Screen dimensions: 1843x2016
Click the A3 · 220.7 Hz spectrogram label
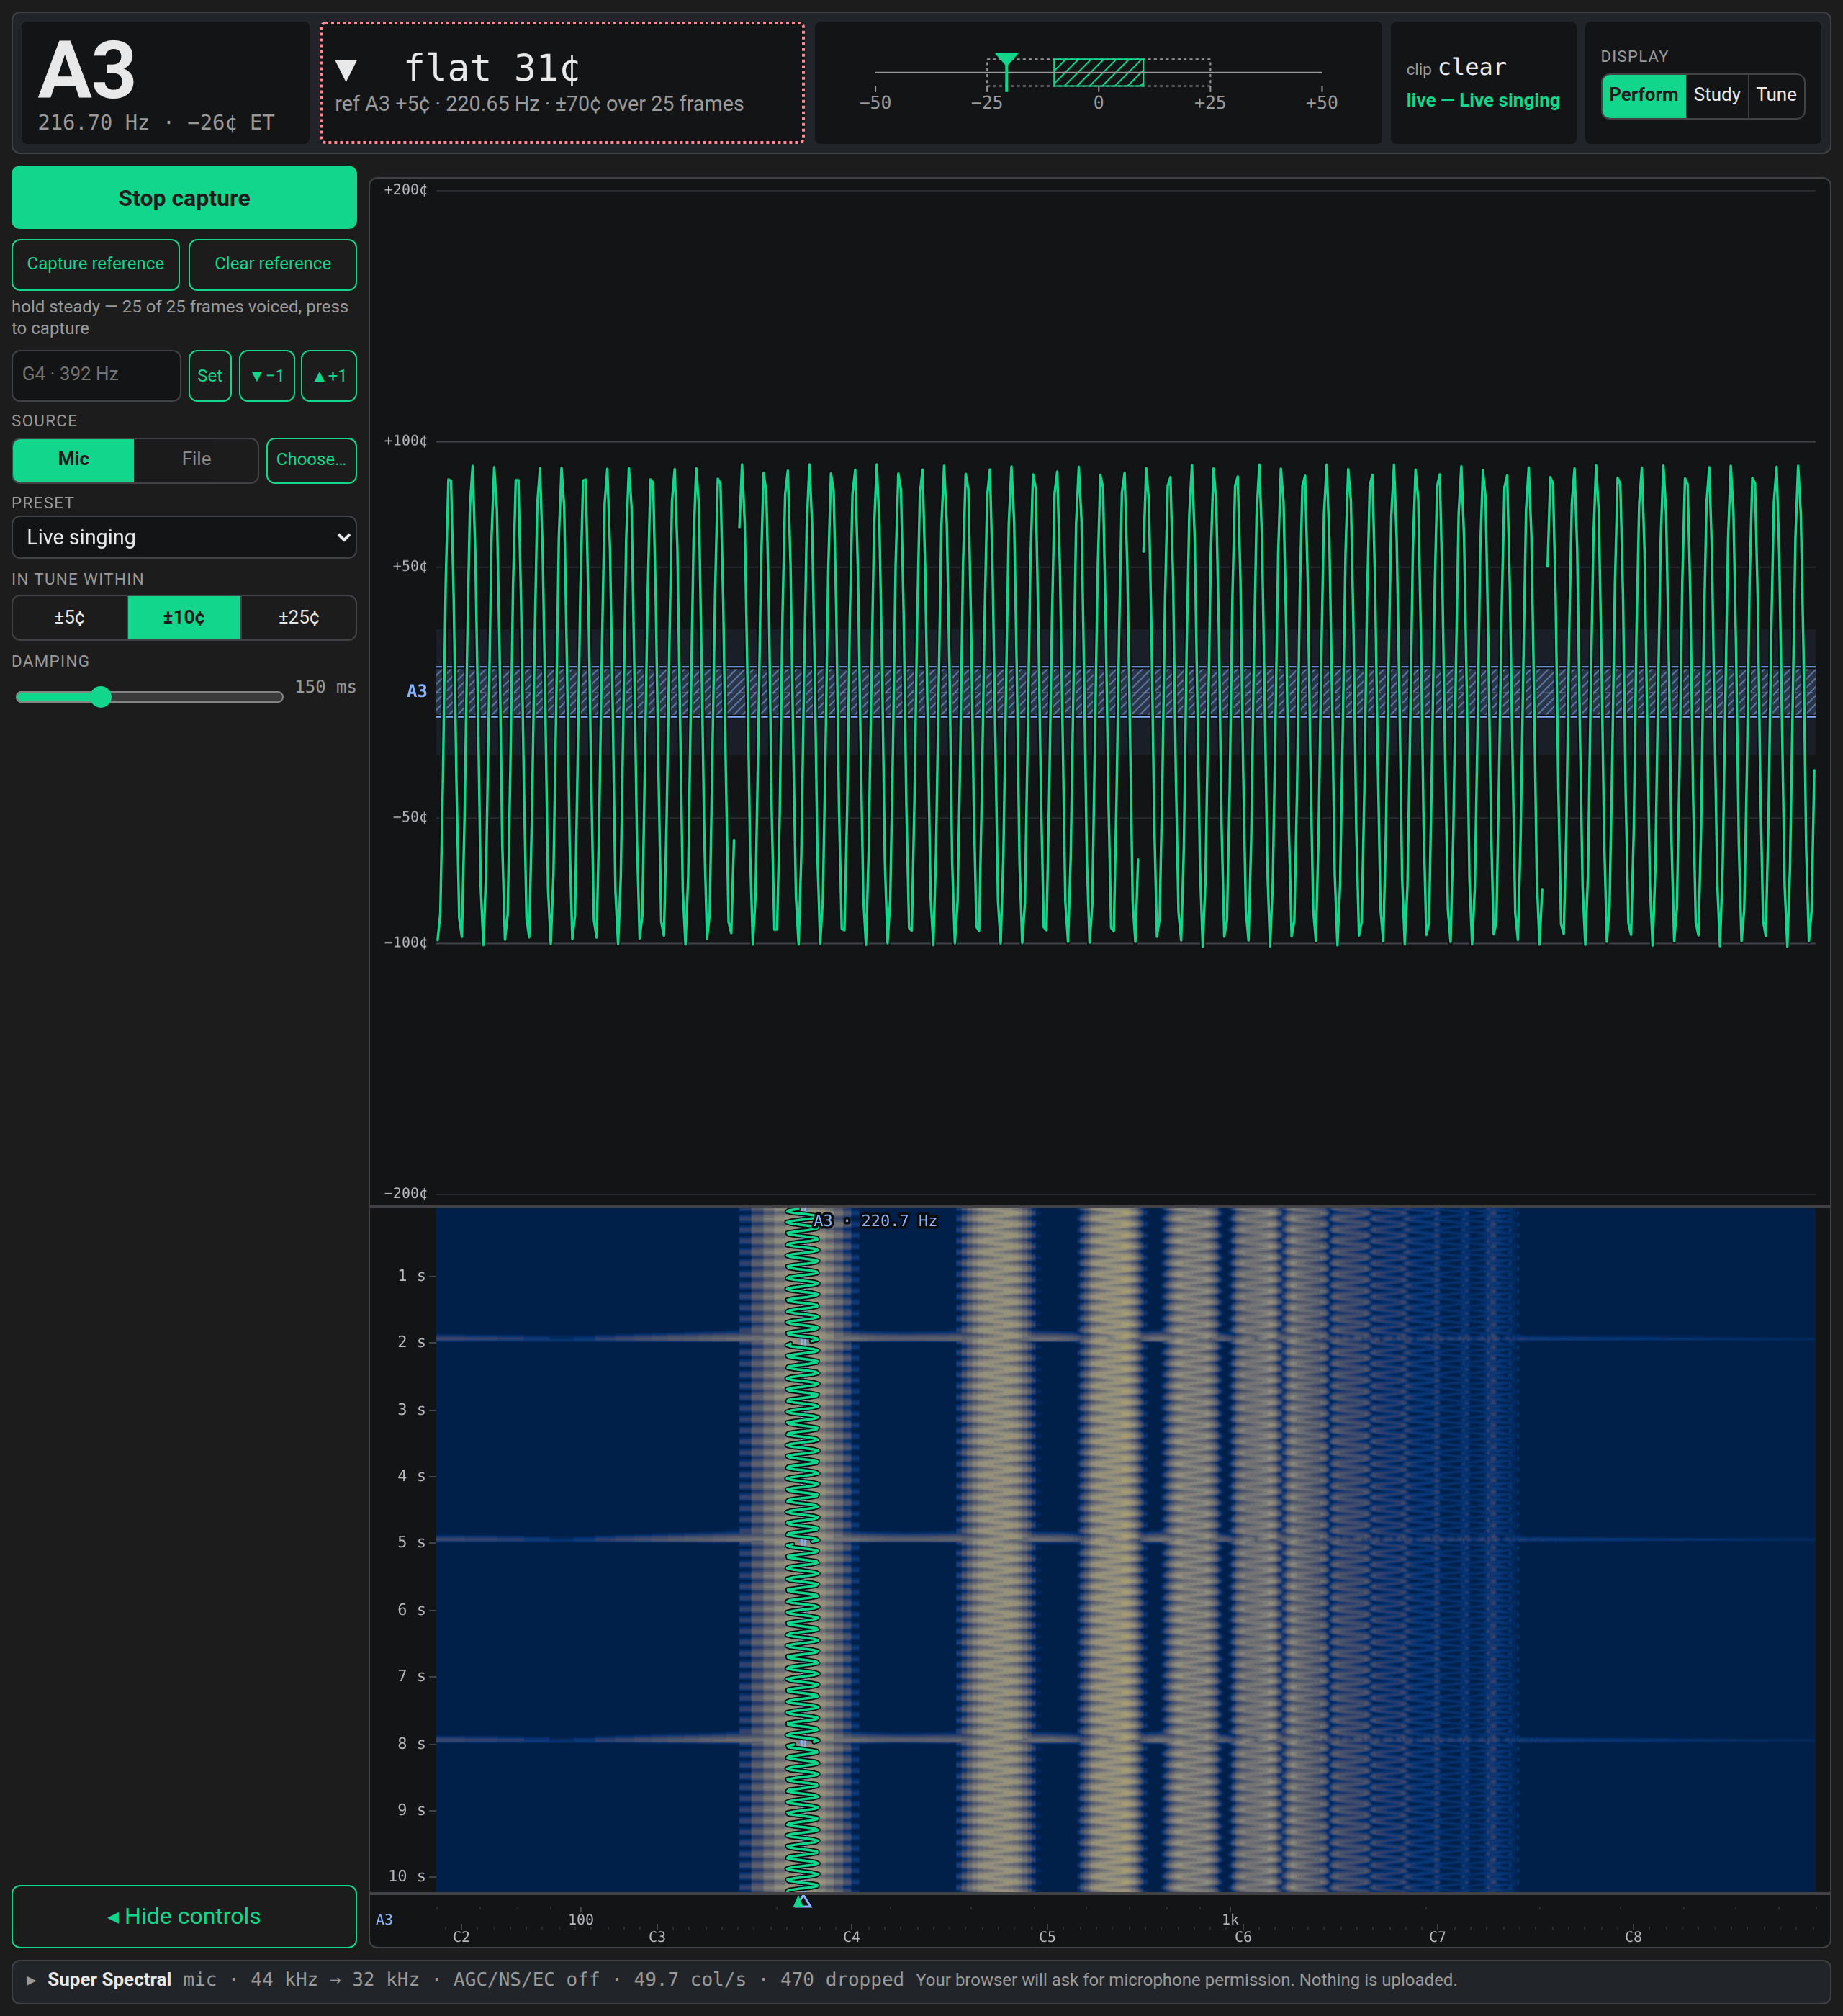(875, 1221)
